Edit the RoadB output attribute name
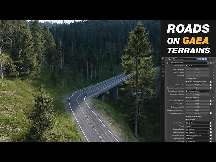216x162 pixels. coord(197,126)
